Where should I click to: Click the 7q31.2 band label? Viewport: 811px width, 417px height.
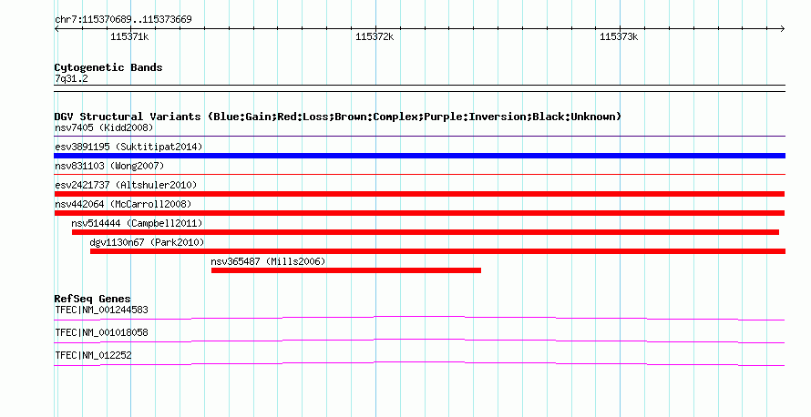[71, 79]
